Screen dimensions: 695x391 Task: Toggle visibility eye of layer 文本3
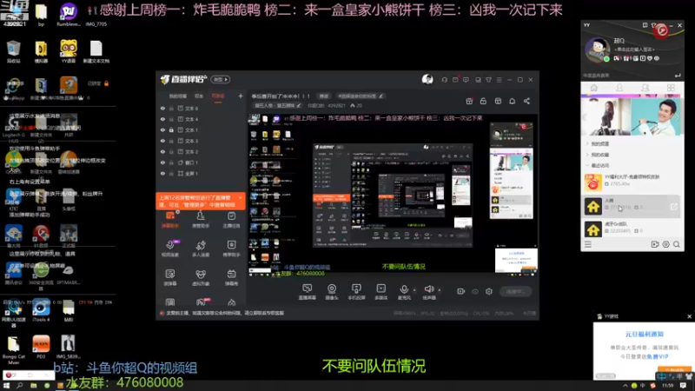[x=162, y=141]
